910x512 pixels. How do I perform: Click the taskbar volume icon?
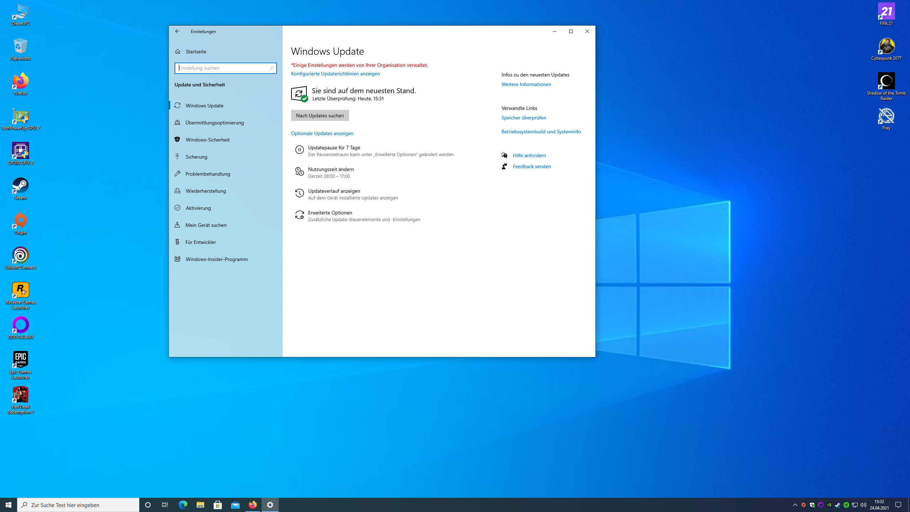click(x=863, y=505)
